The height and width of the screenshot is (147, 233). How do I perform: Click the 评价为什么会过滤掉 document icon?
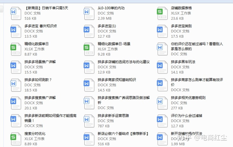[162, 121]
